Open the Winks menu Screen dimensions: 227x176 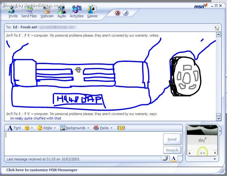[x=45, y=128]
